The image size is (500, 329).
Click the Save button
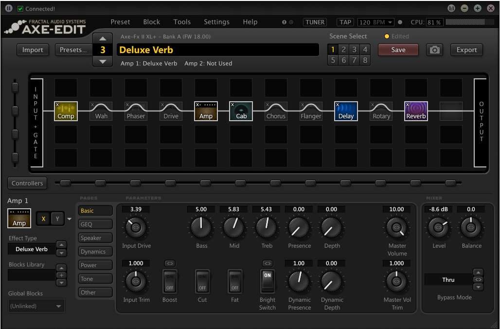click(x=398, y=50)
